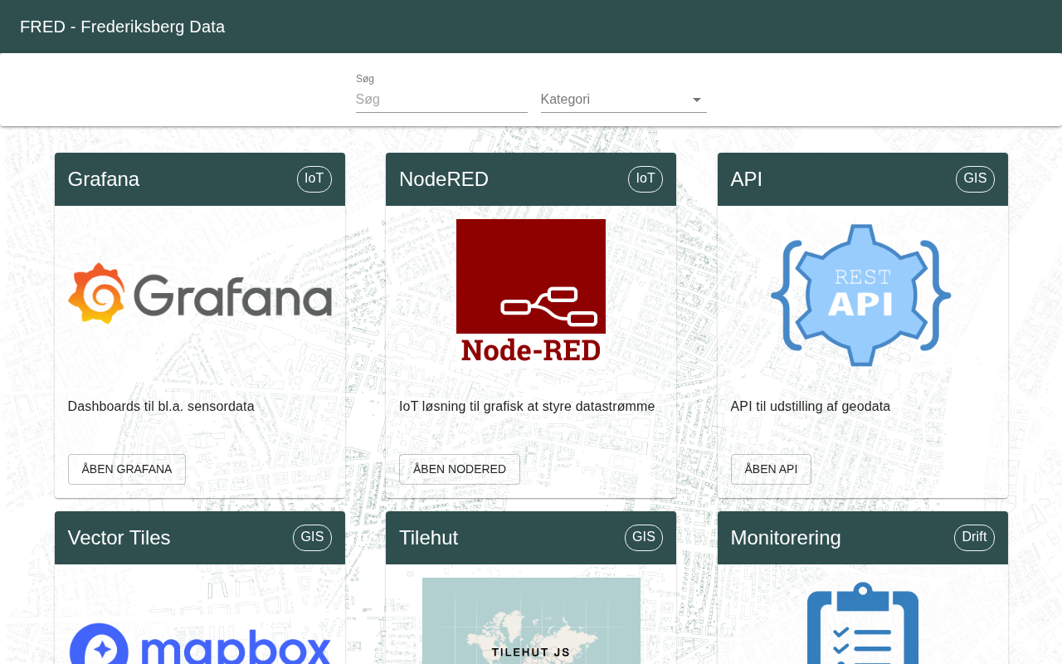Image resolution: width=1062 pixels, height=664 pixels.
Task: Open the Kategori dropdown
Action: coord(624,100)
